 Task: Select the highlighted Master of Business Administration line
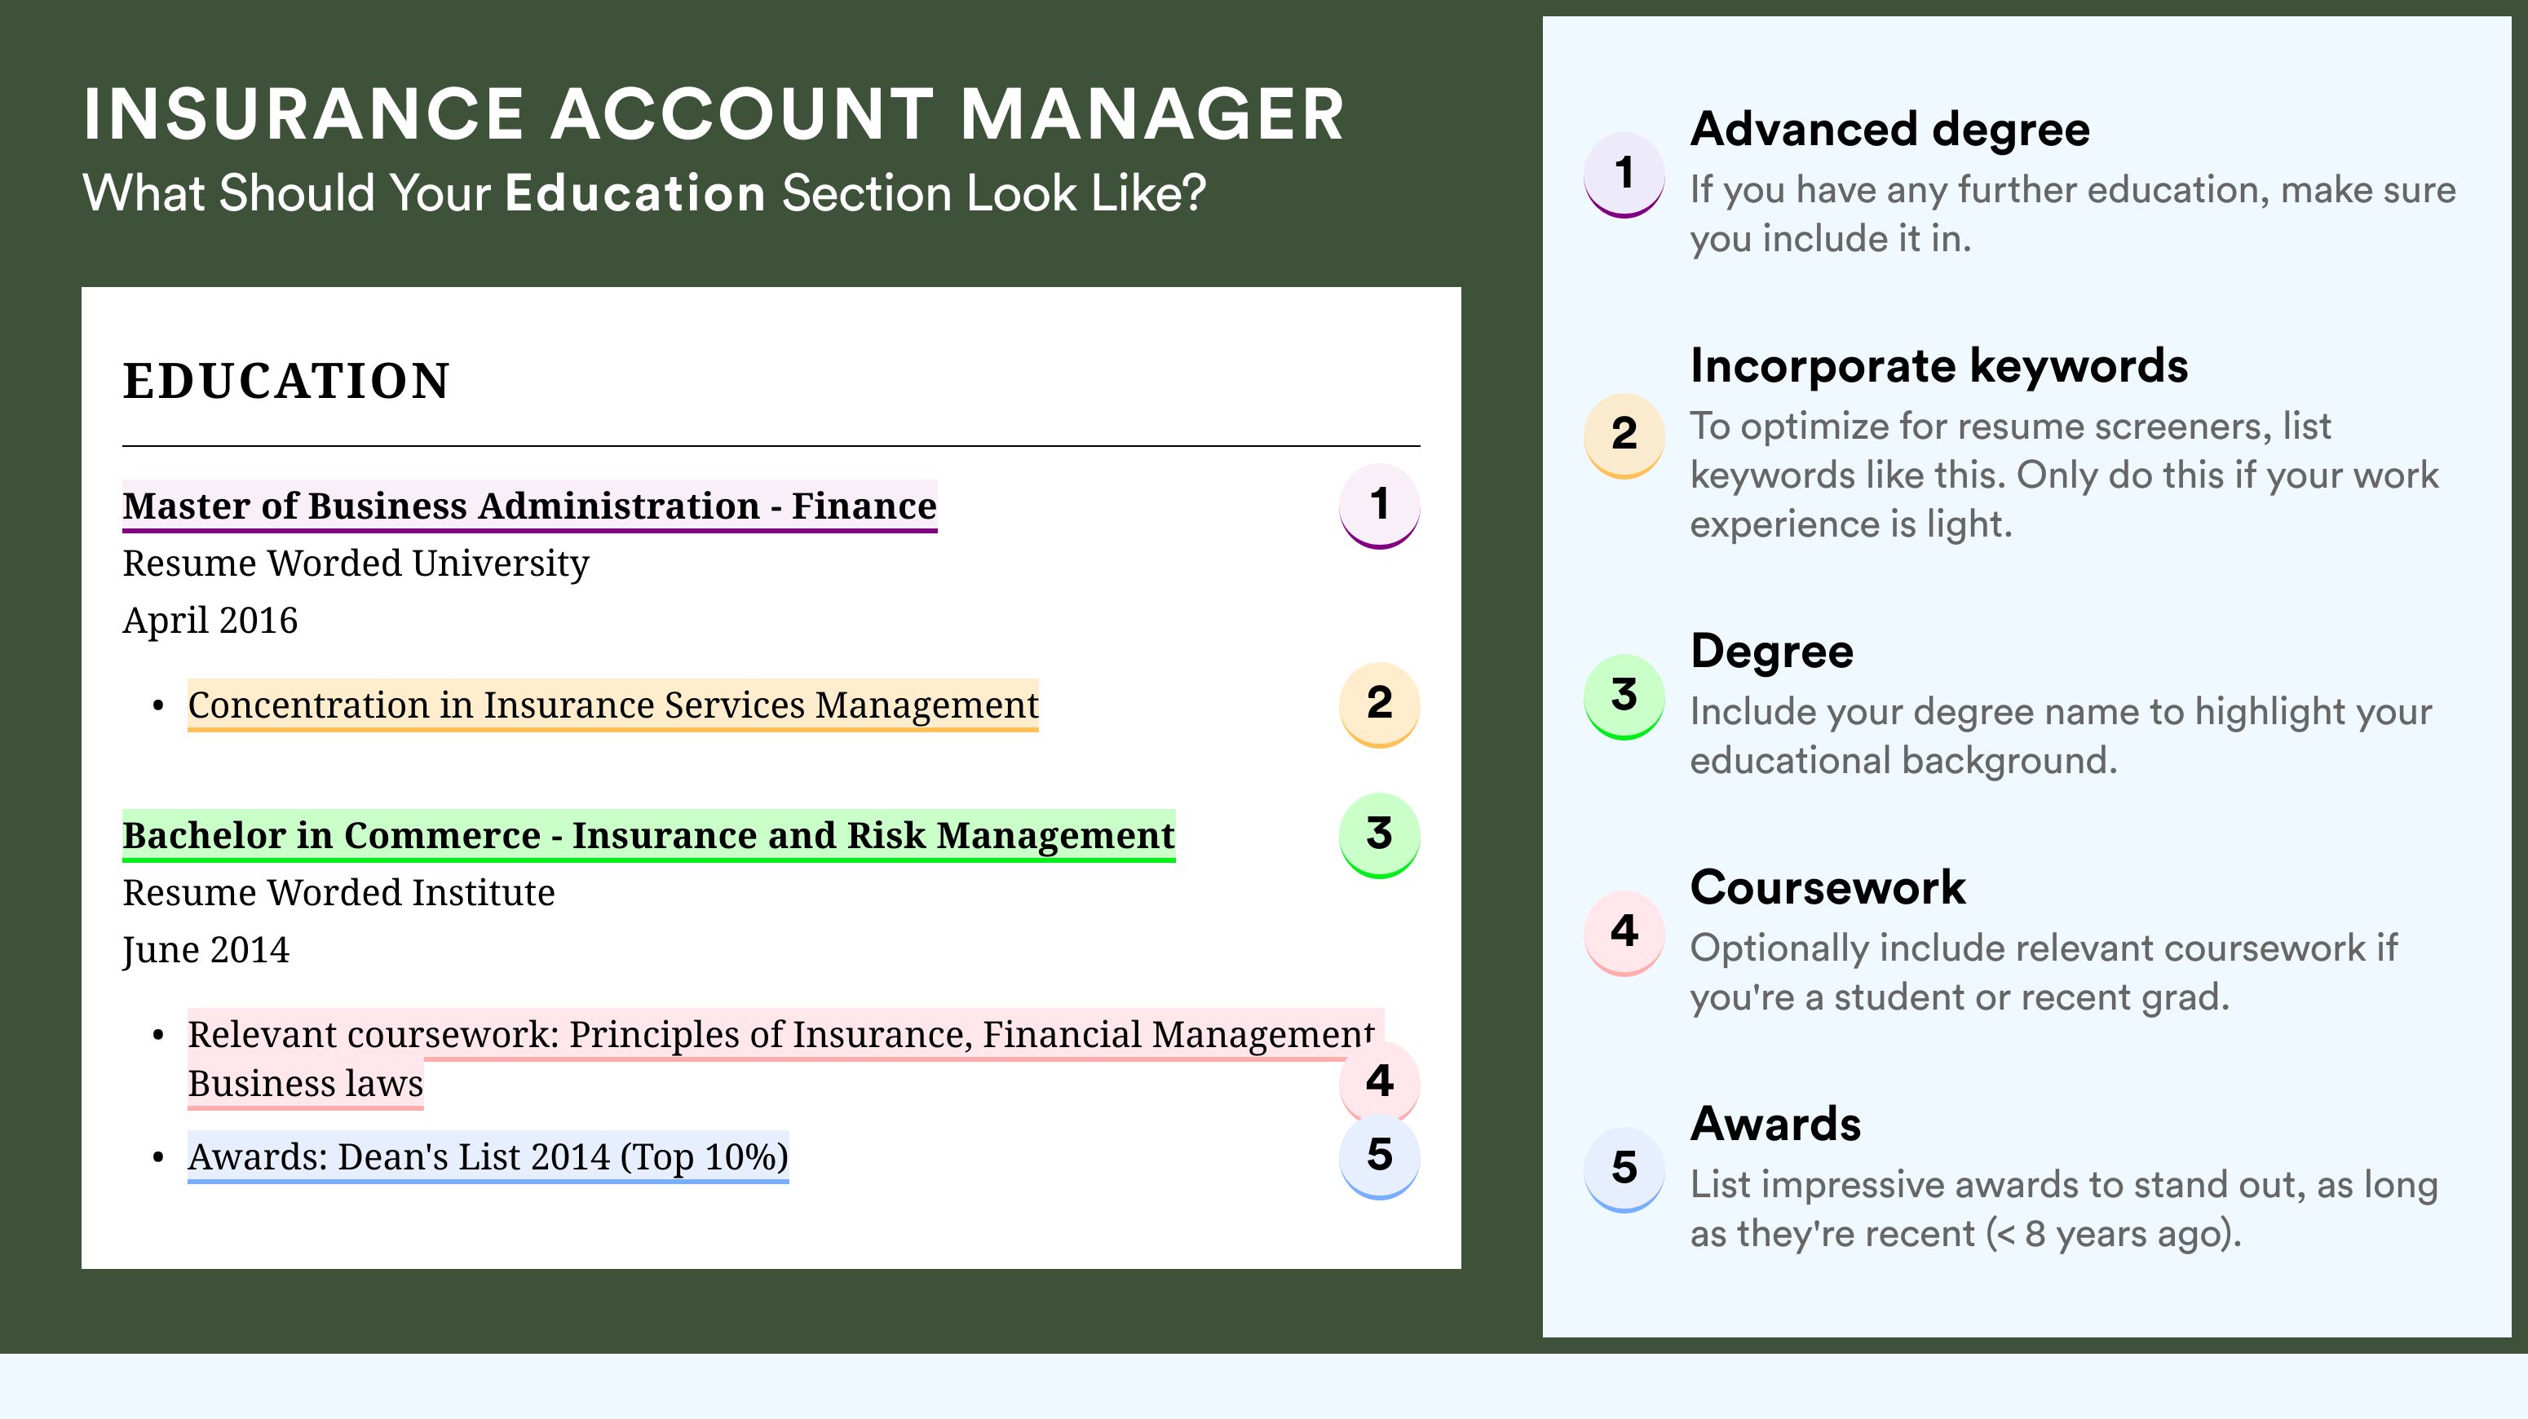coord(530,506)
